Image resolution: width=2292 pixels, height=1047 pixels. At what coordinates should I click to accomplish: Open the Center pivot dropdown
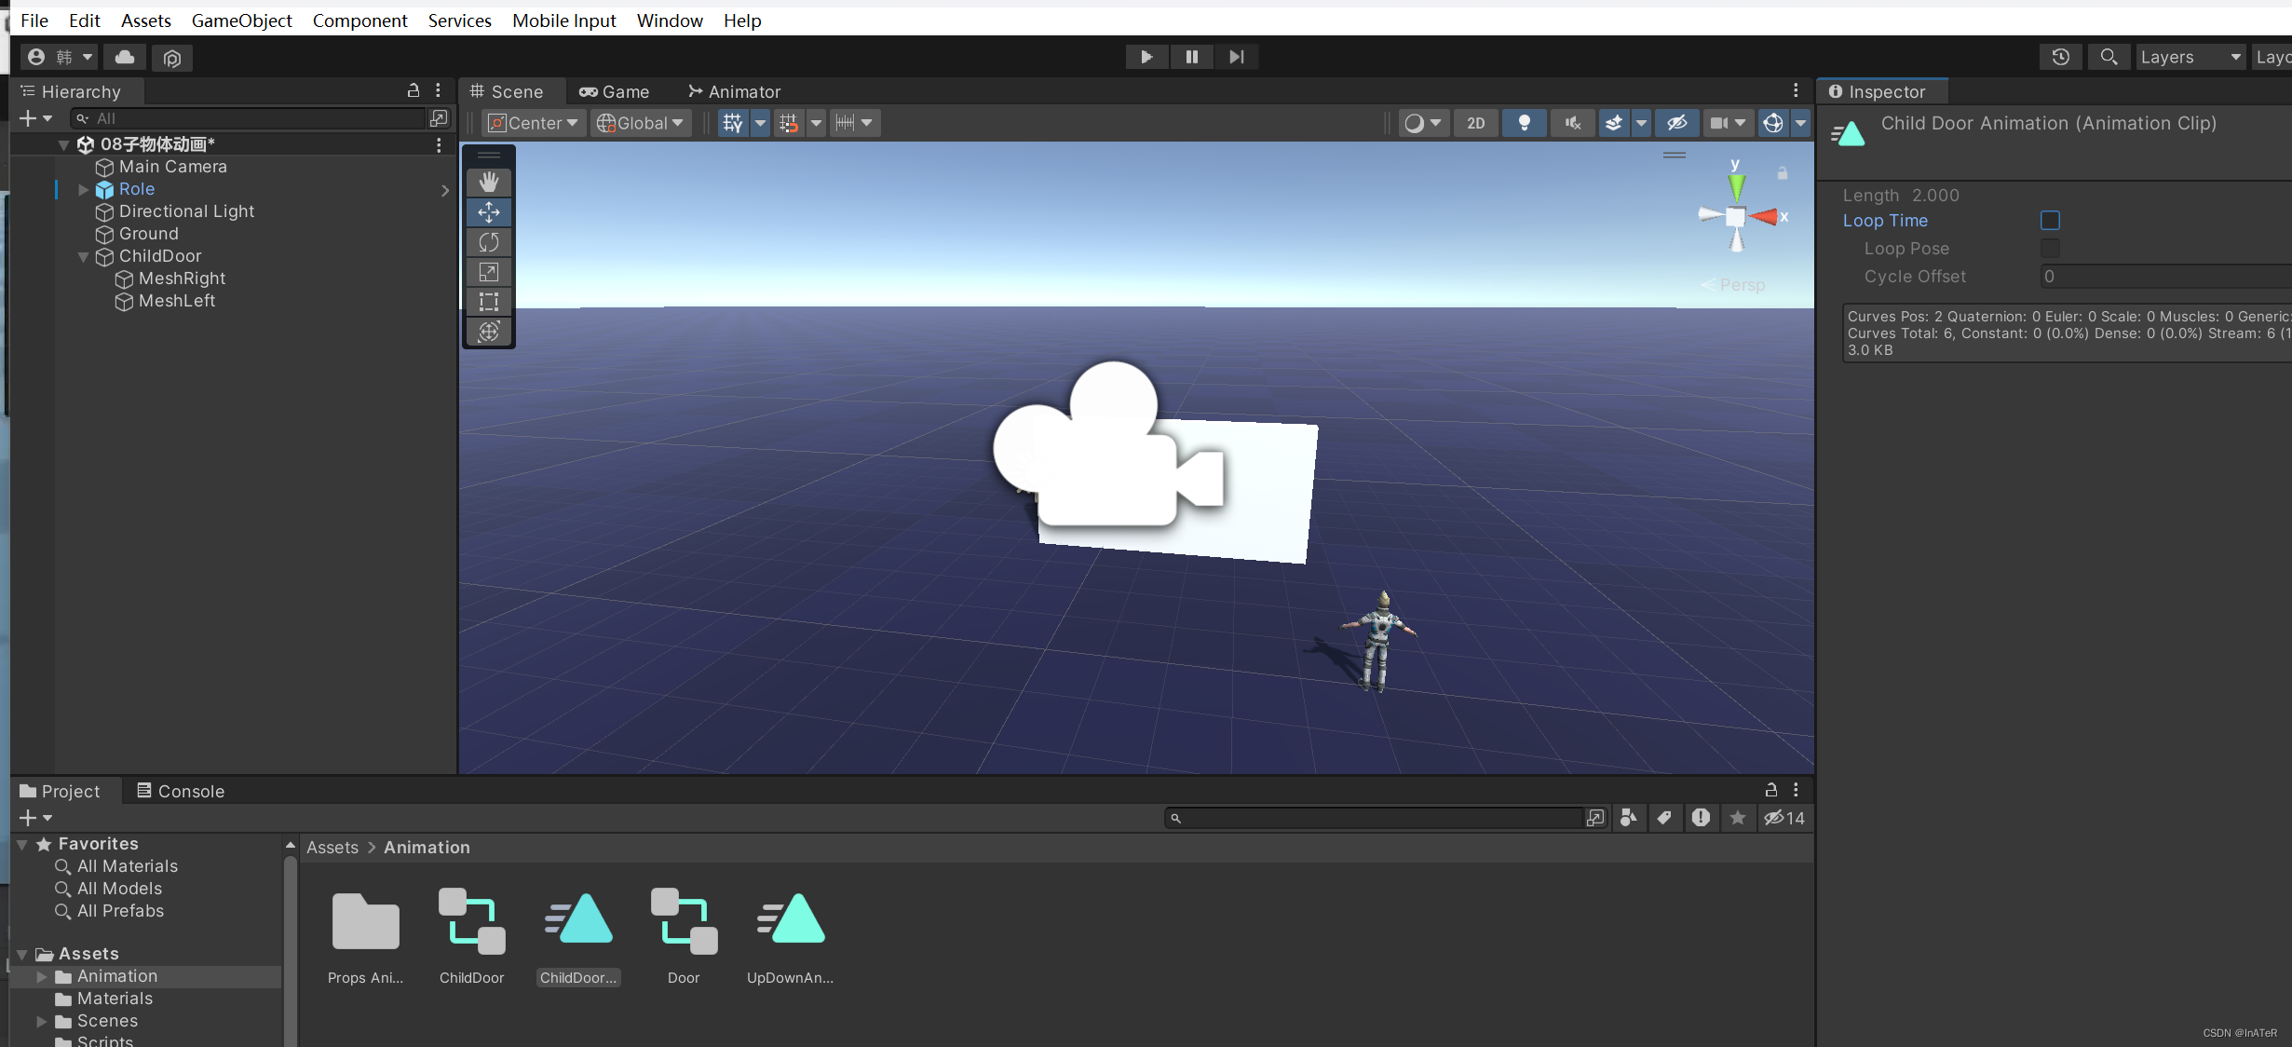click(534, 123)
